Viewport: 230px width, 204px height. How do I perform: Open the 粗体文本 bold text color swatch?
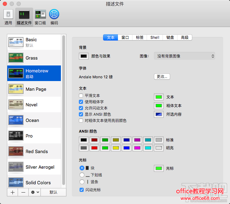point(159,106)
